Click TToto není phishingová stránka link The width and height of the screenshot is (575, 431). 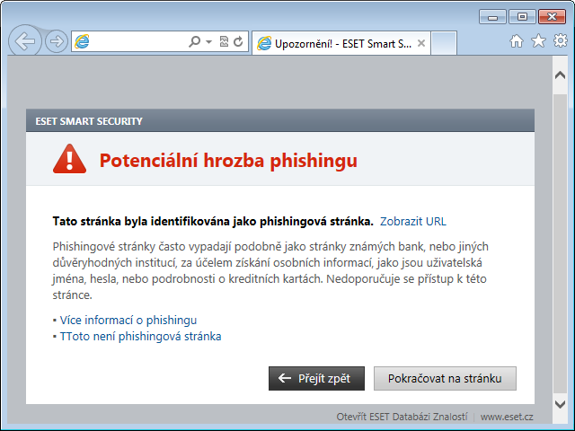coord(140,336)
